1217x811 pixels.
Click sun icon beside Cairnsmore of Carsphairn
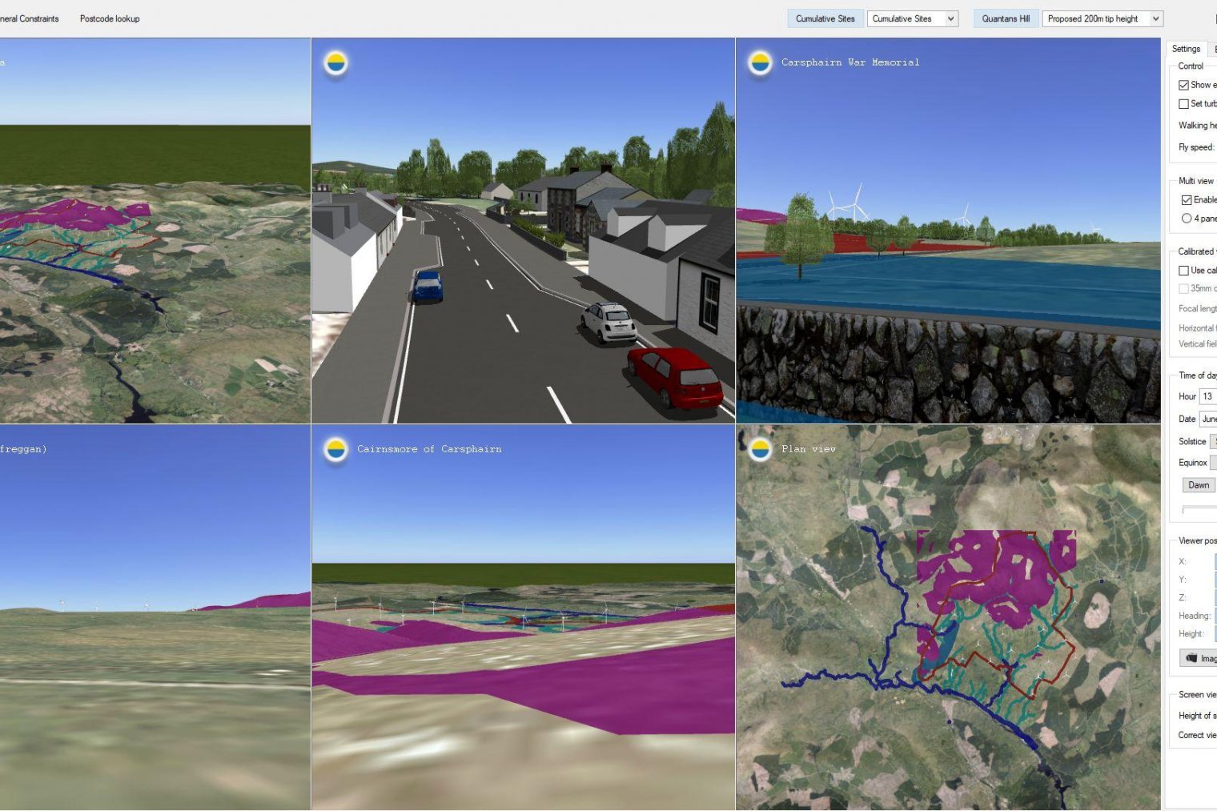click(335, 449)
